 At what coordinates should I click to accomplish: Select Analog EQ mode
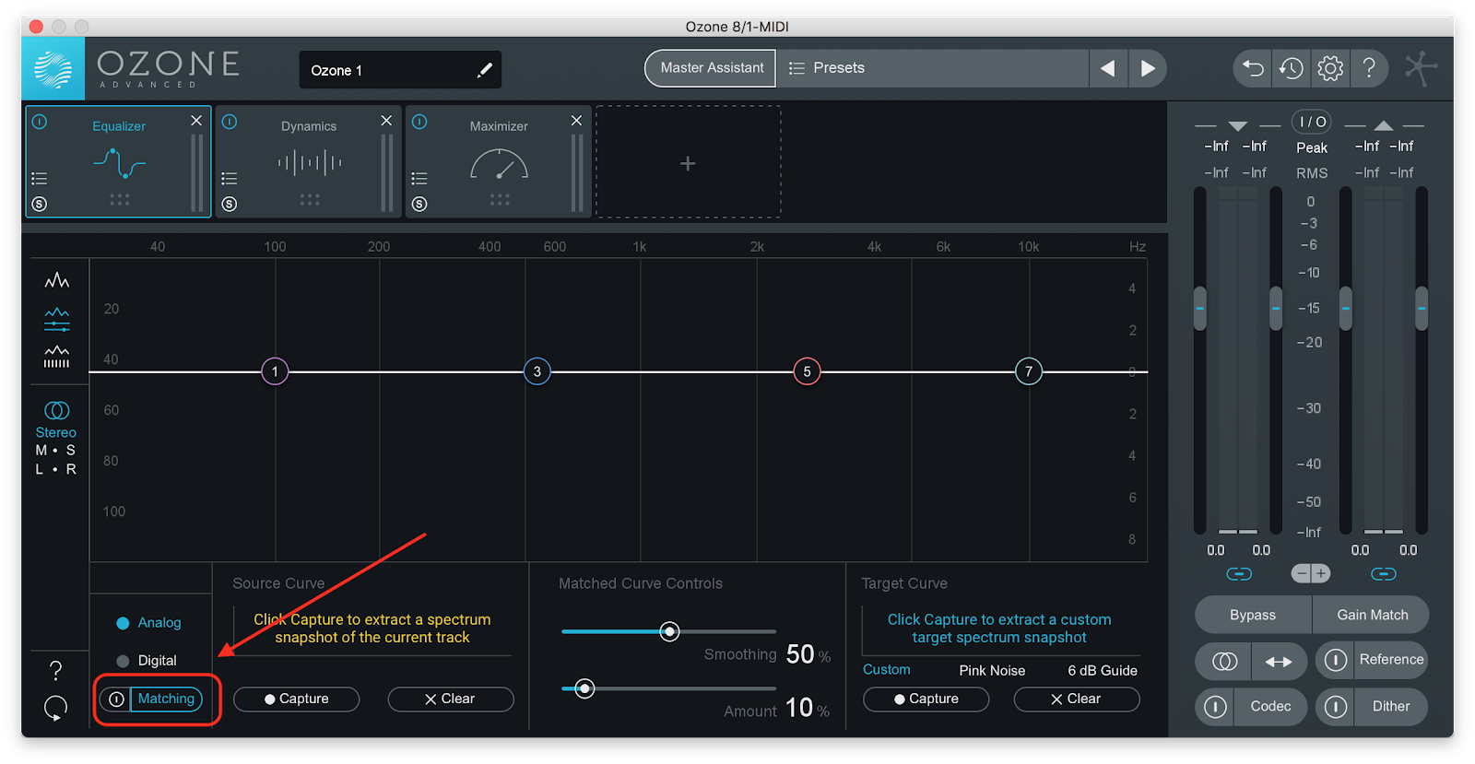tap(149, 623)
